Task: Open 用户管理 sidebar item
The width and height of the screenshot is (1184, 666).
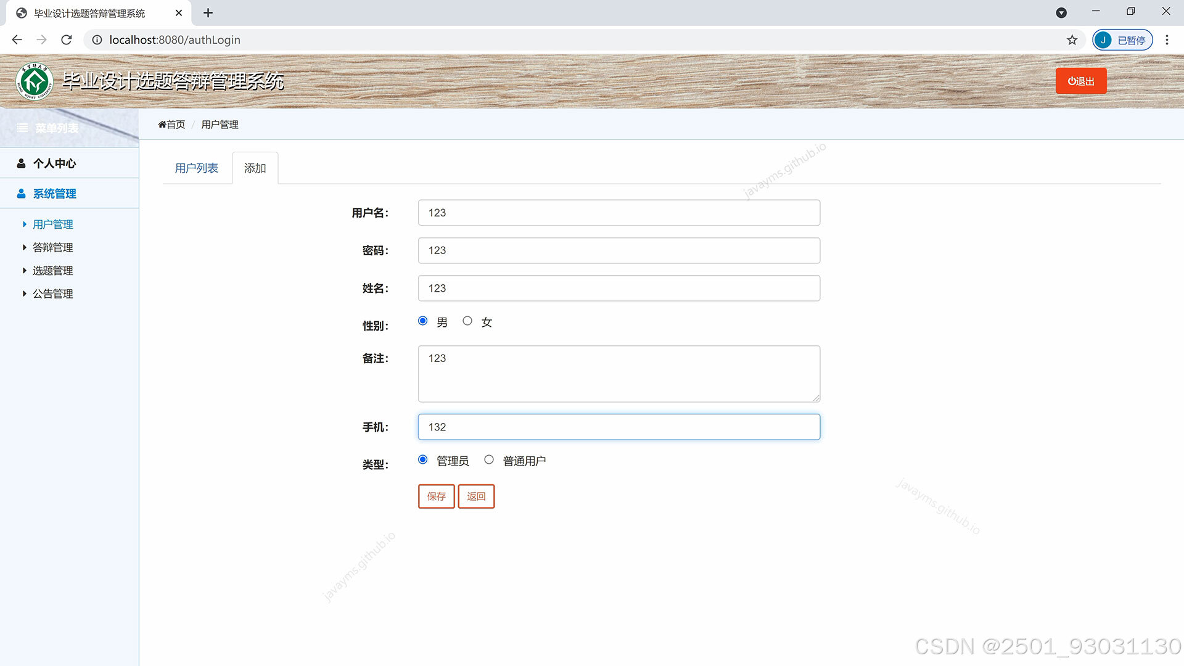Action: (52, 224)
